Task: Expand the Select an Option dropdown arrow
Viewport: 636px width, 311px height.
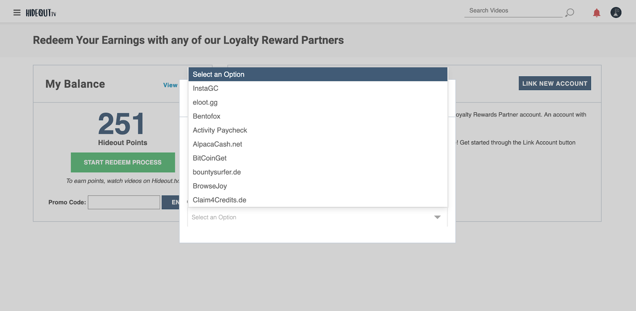Action: (437, 217)
